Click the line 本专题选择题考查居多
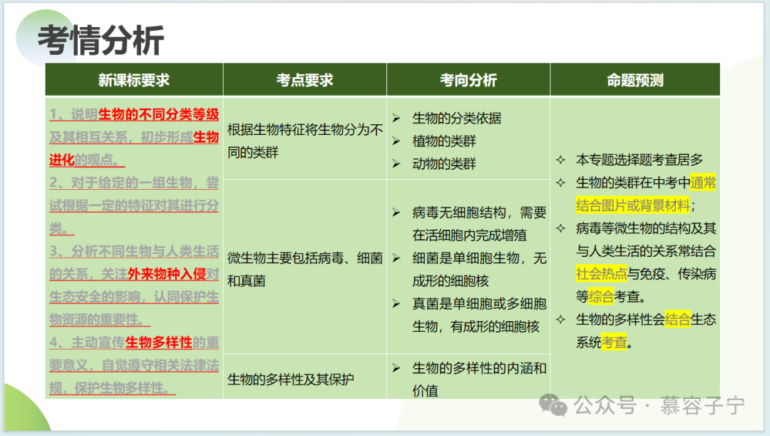This screenshot has height=436, width=770. point(639,160)
